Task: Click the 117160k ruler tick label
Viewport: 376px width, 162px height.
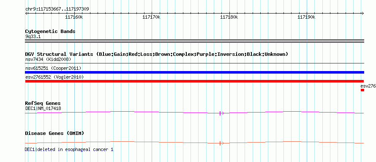Action: 74,17
